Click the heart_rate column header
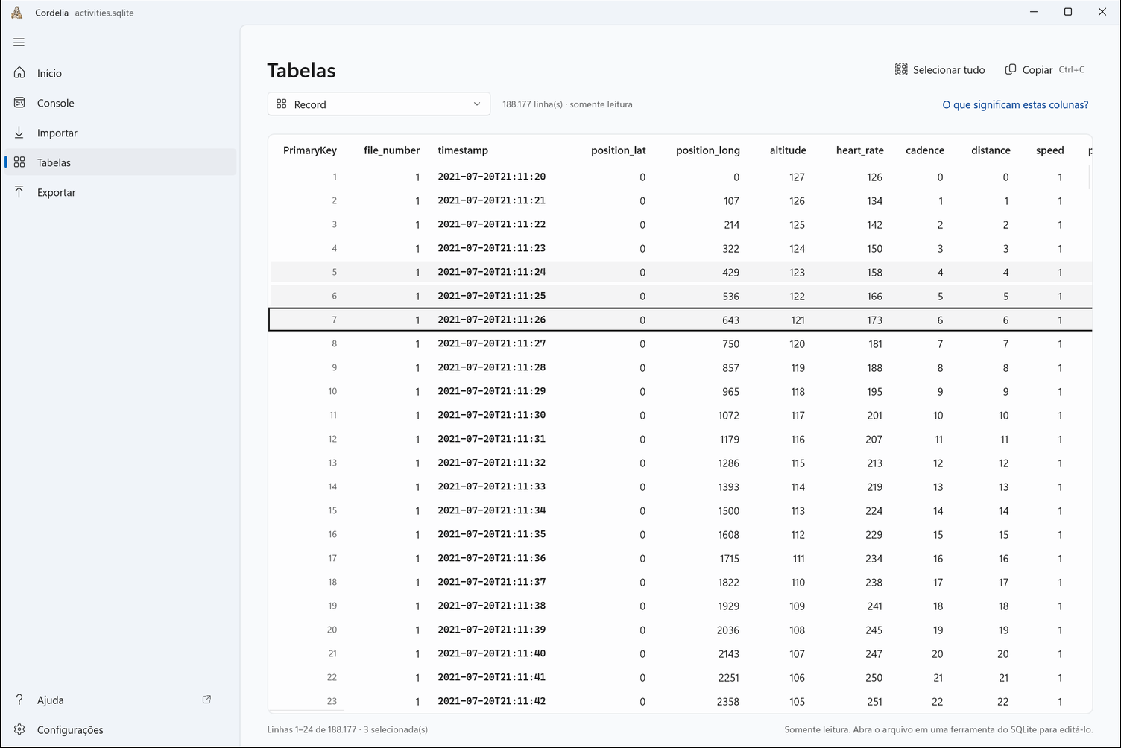The image size is (1121, 748). 859,150
